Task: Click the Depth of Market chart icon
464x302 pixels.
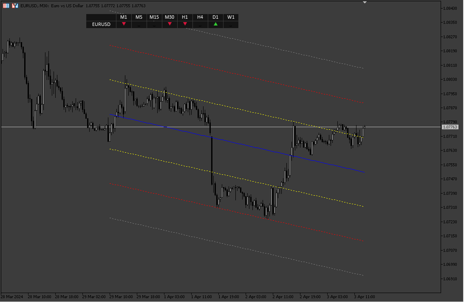Action: click(x=15, y=6)
